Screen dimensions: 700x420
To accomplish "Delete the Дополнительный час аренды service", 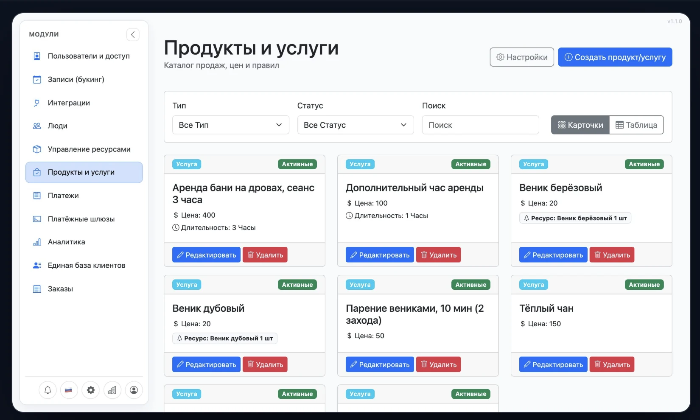I will (x=439, y=255).
